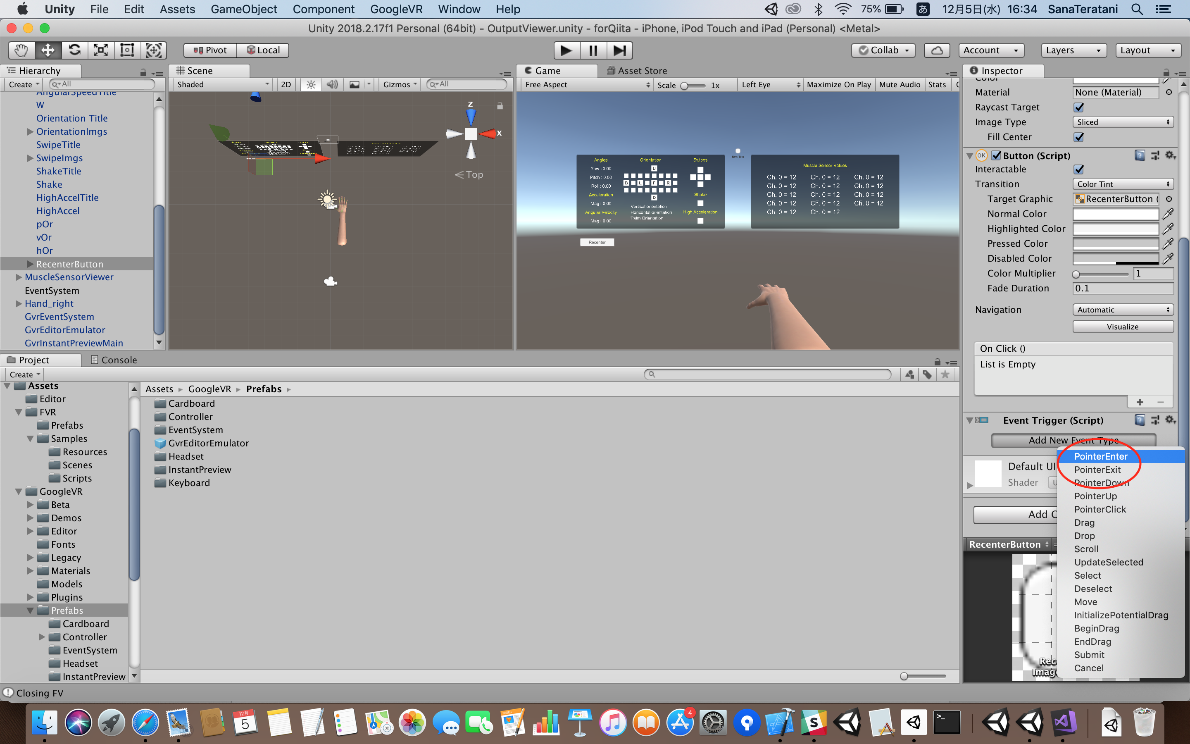The image size is (1190, 744).
Task: Click the Visualize navigation button
Action: pos(1123,327)
